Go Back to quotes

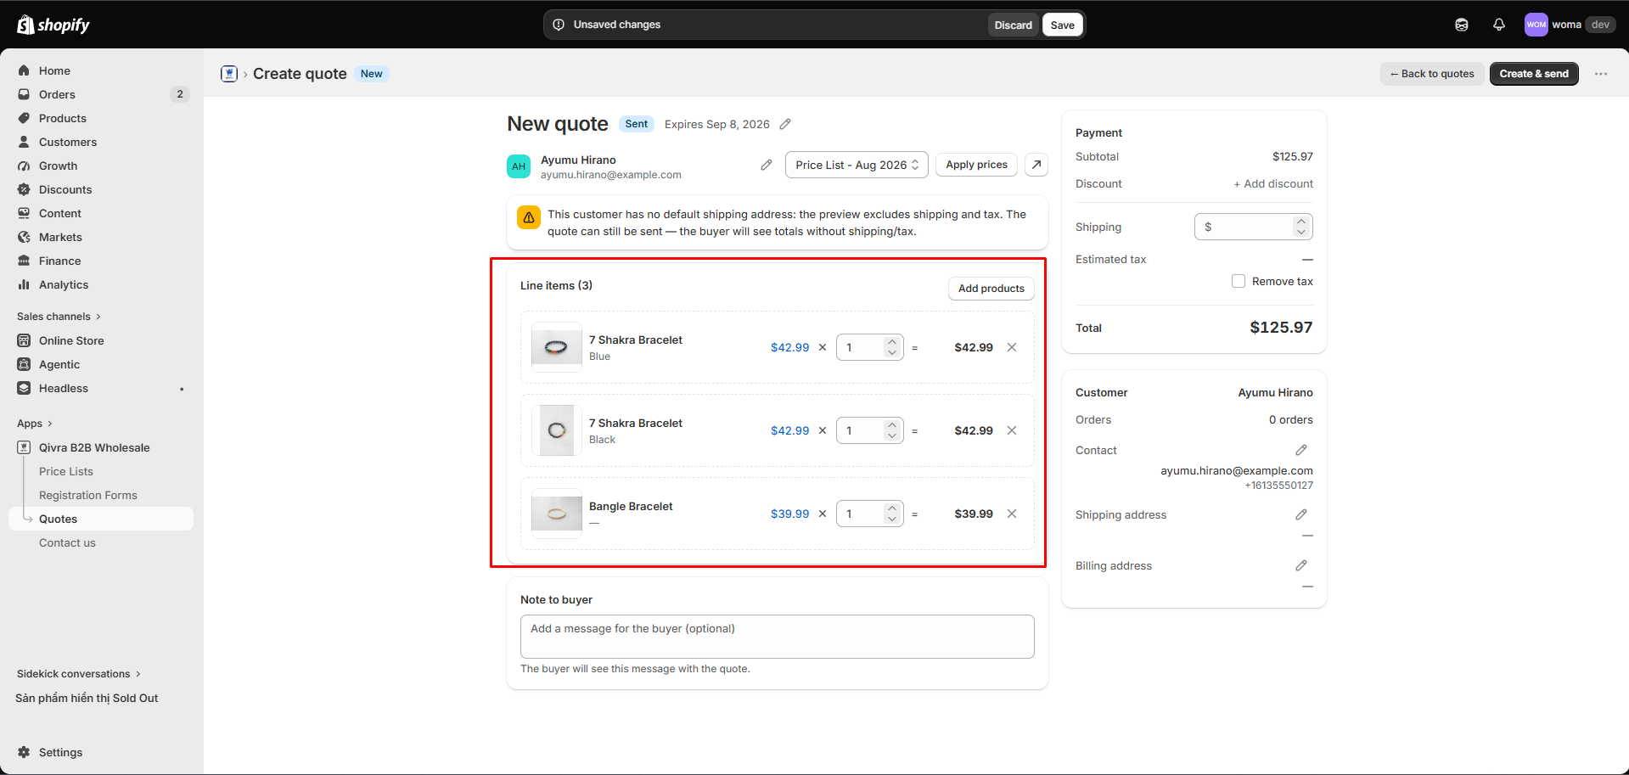click(x=1432, y=74)
